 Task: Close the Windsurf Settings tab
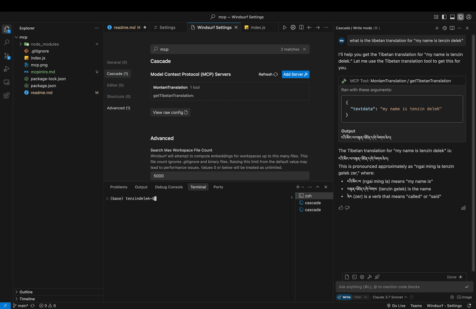(x=236, y=27)
